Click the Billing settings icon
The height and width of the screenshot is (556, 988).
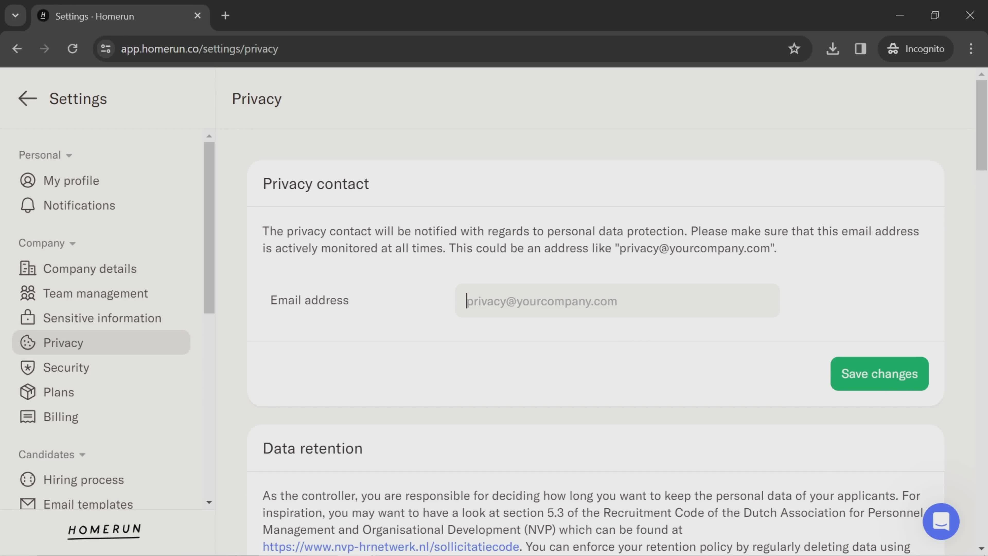(x=27, y=417)
